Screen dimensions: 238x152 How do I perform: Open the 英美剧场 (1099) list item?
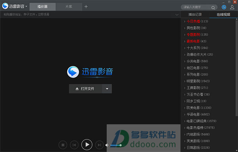coord(197,141)
